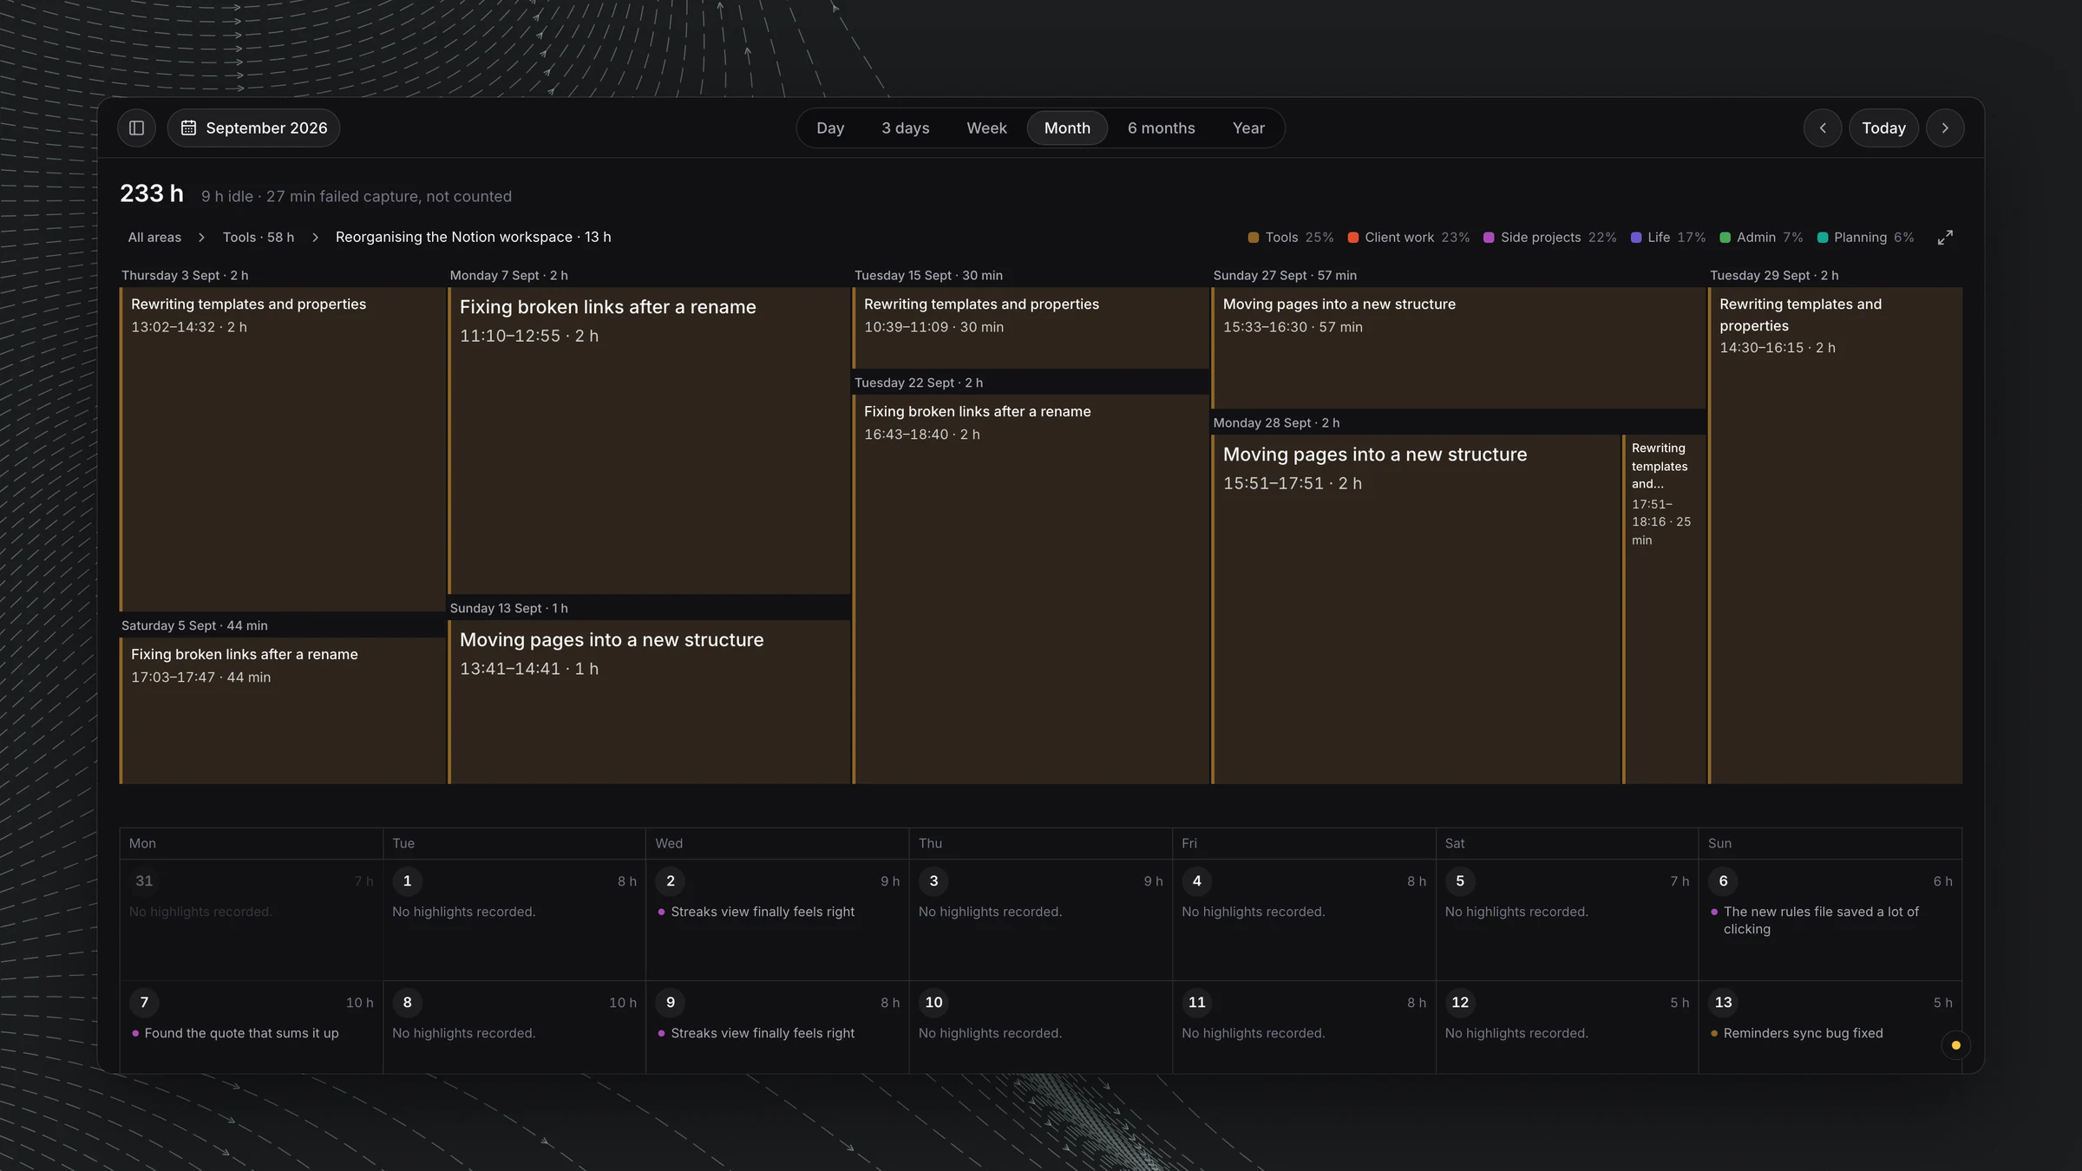
Task: Select the Saturday 5 Sept Fixing broken links block
Action: tap(283, 710)
